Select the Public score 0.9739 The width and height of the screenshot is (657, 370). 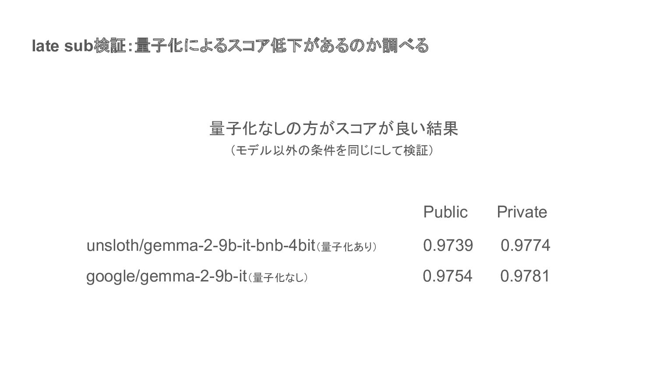tap(448, 245)
